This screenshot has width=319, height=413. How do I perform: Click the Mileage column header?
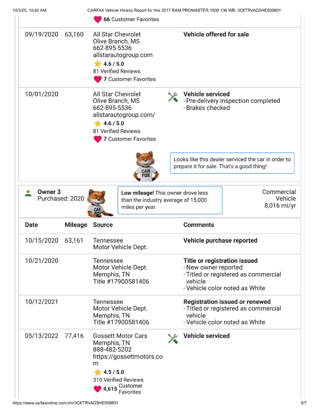point(76,225)
